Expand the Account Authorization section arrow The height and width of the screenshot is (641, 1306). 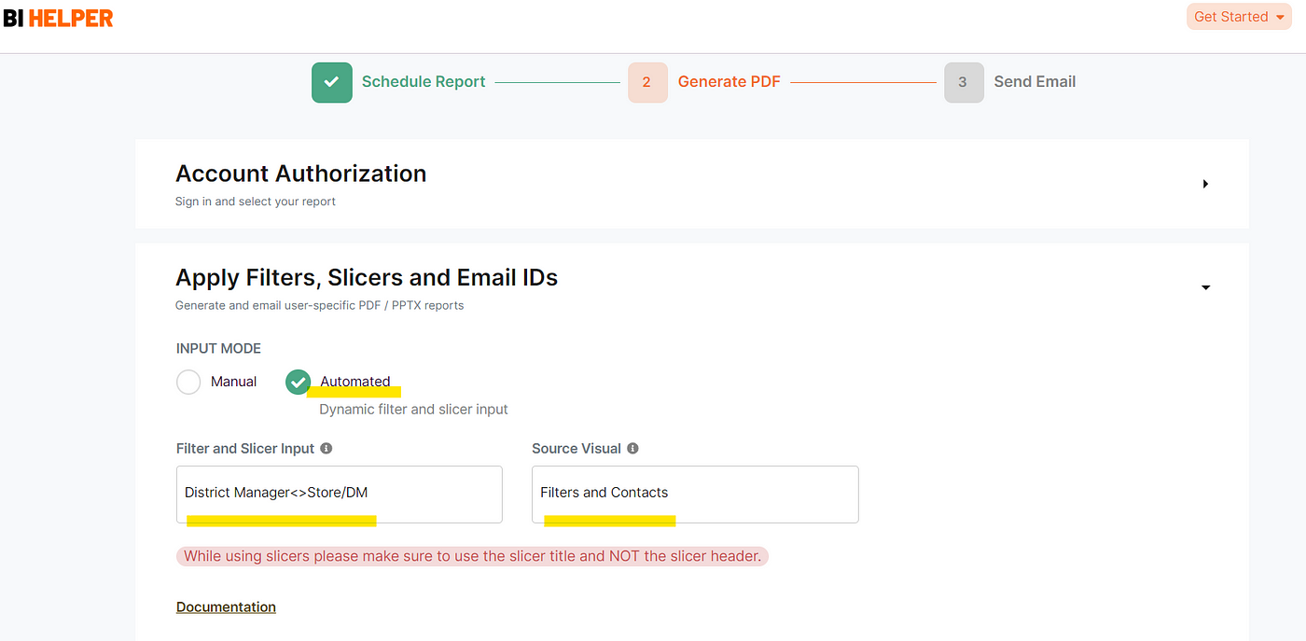click(x=1205, y=184)
